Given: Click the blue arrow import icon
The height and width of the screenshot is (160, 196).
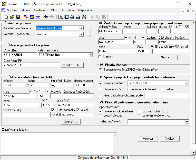Looking at the screenshot, I should point(46,17).
